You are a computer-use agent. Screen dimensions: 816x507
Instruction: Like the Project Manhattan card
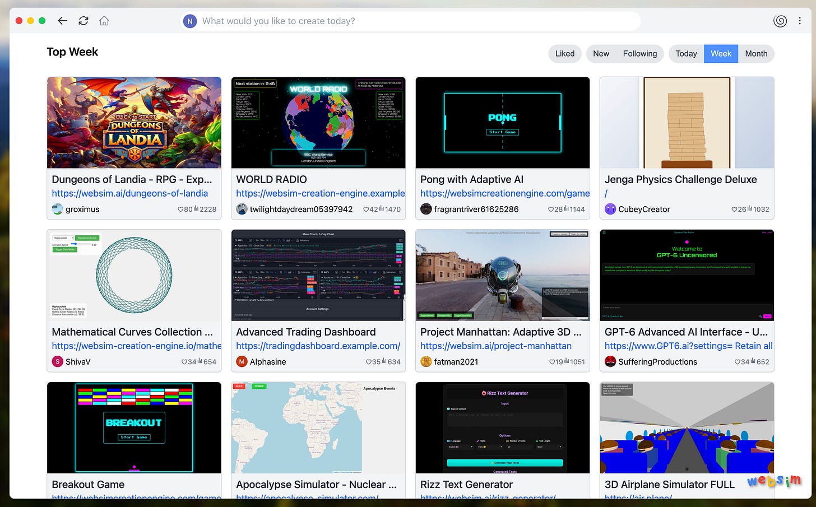pyautogui.click(x=552, y=362)
